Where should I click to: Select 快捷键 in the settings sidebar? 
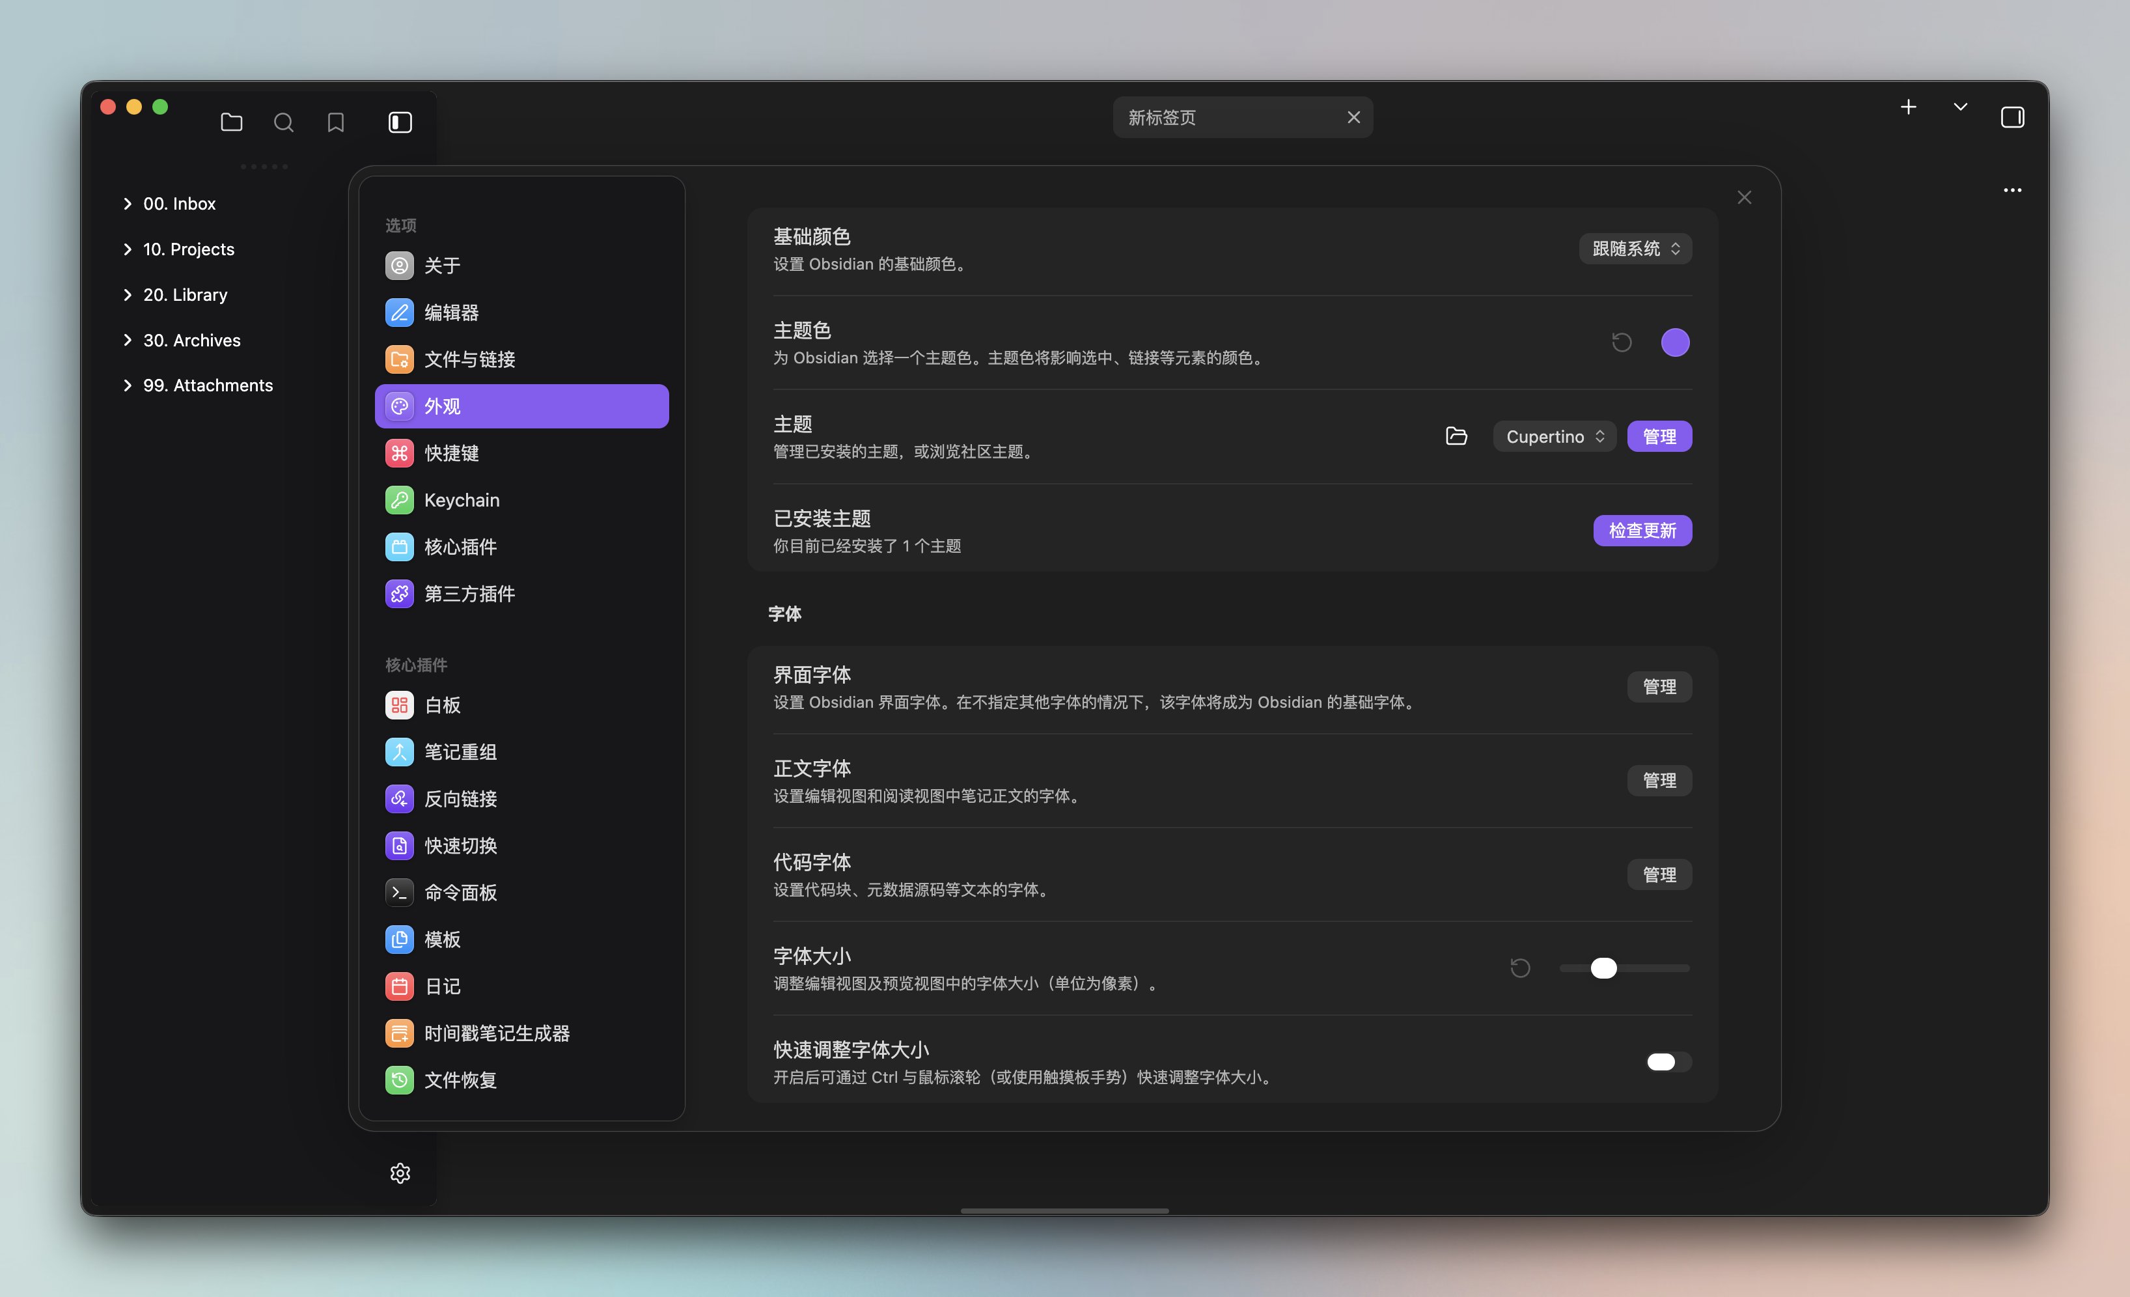[451, 453]
